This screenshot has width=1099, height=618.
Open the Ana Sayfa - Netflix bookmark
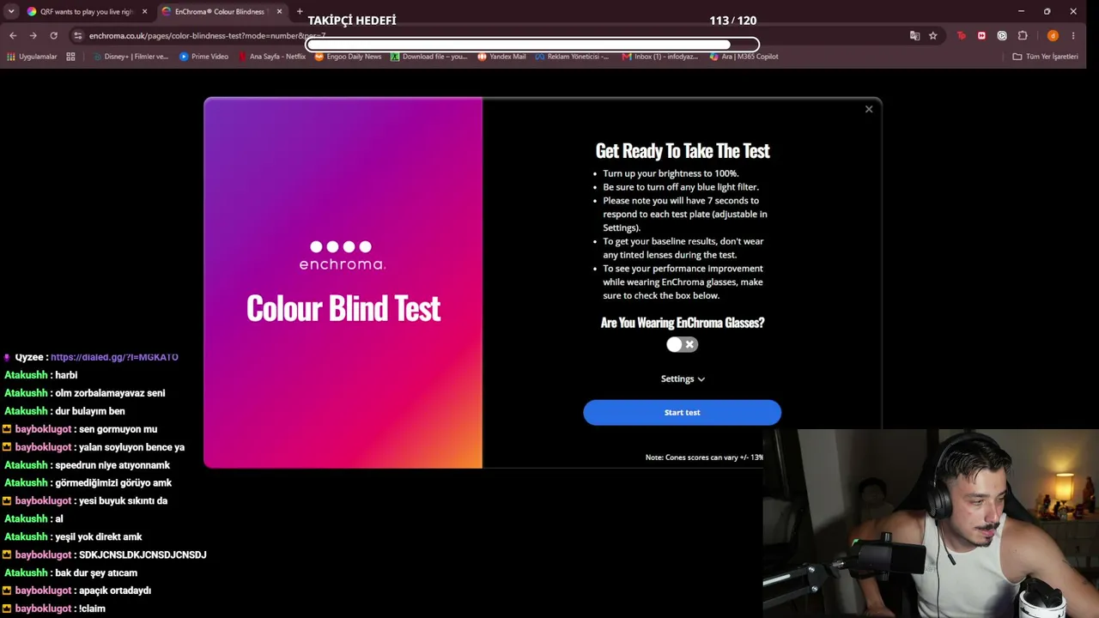(271, 57)
